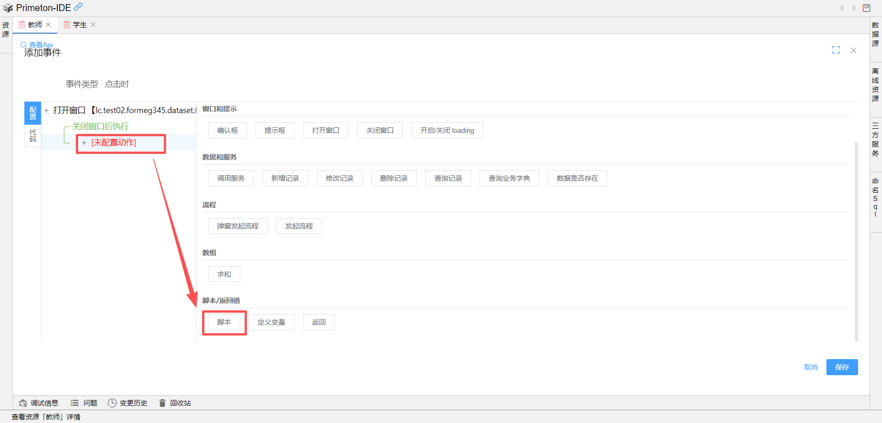Open the 调试信息 debug panel
The height and width of the screenshot is (423, 882).
[39, 403]
